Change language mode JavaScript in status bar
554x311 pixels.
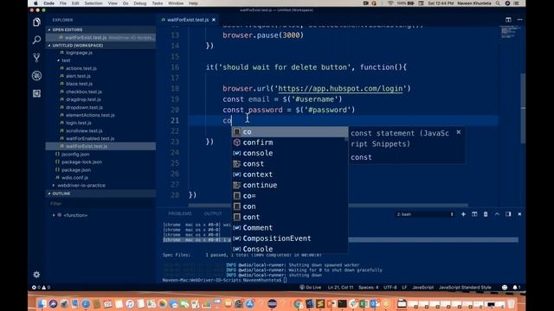422,288
